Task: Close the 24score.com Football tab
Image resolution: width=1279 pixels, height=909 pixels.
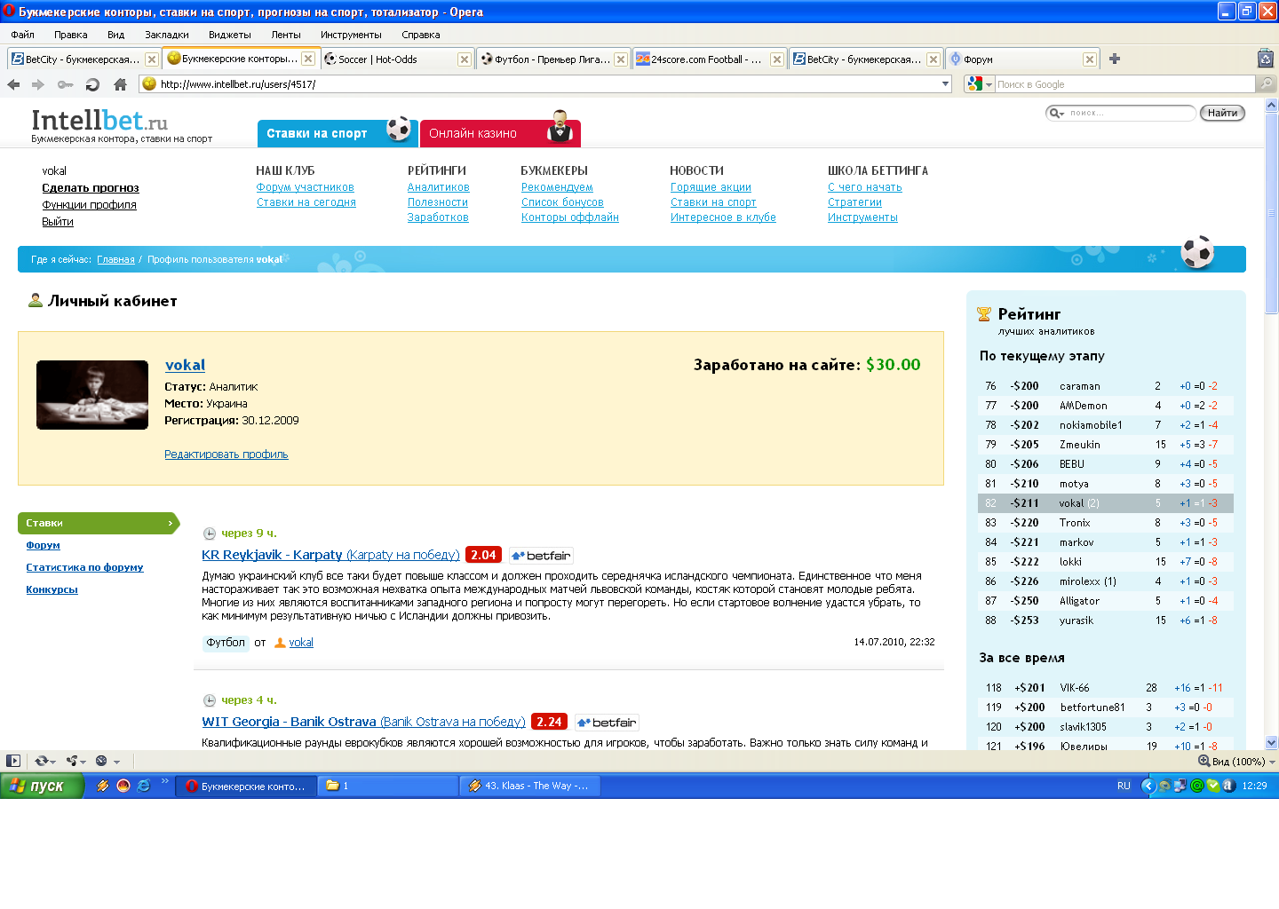Action: (777, 59)
